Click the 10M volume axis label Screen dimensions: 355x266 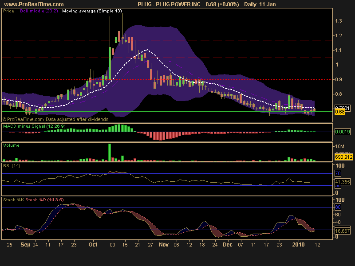339,146
